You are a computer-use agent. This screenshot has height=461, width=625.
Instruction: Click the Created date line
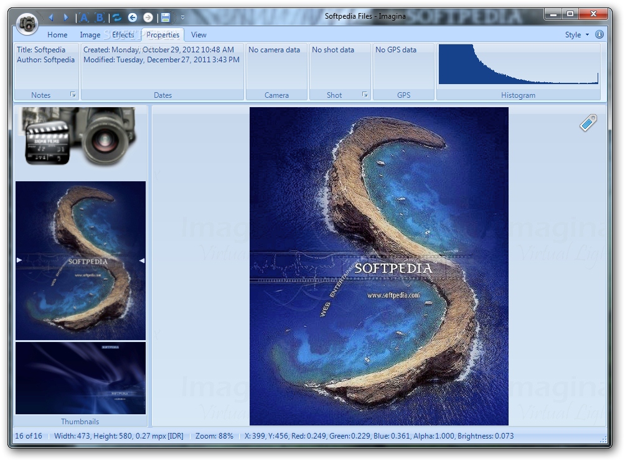click(x=159, y=49)
